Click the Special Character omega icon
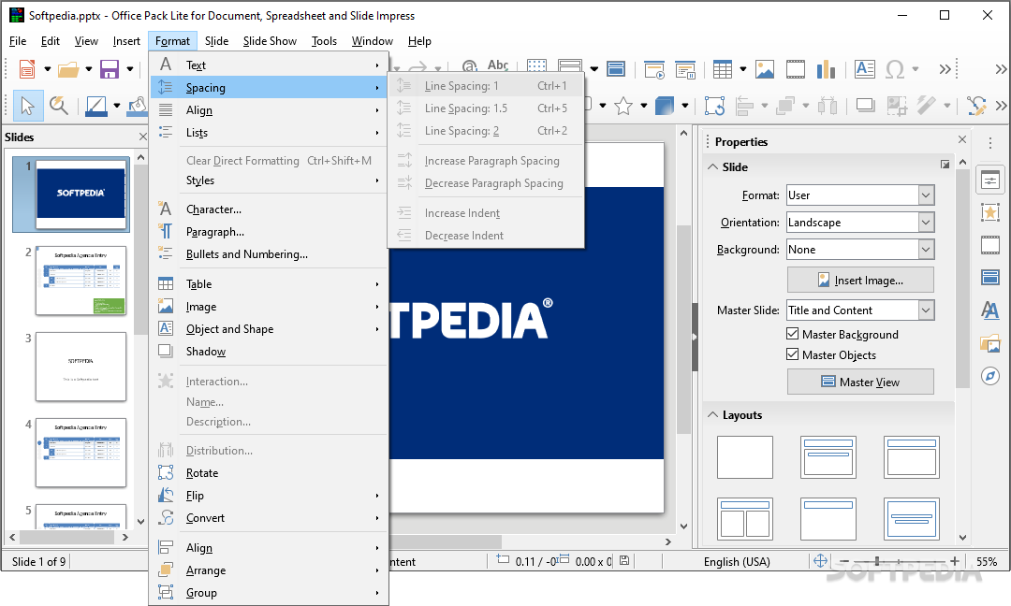 895,69
